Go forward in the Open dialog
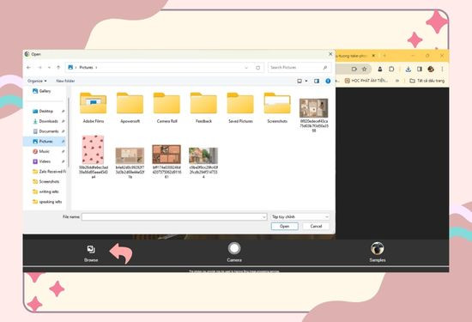The width and height of the screenshot is (472, 322). pyautogui.click(x=39, y=68)
